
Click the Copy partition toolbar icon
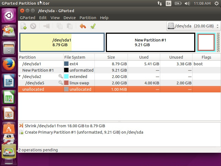tap(59, 26)
